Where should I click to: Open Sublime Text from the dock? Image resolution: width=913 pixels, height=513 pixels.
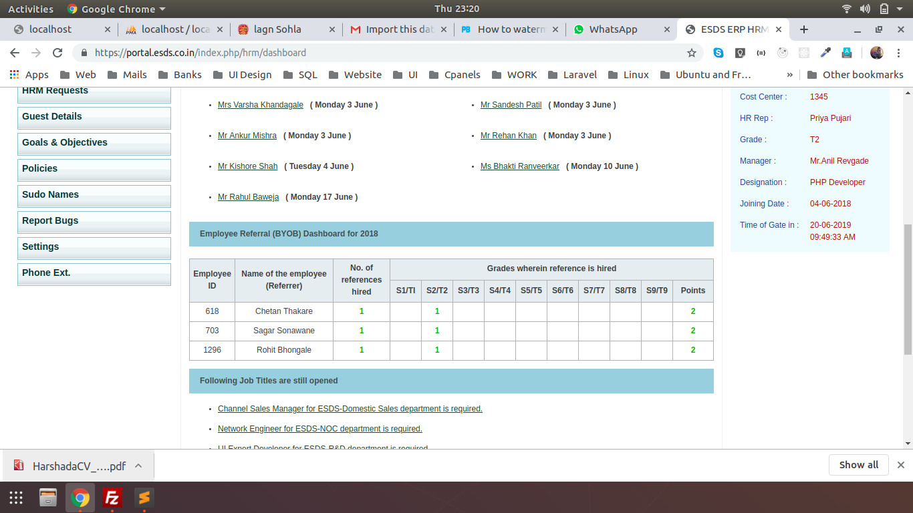(x=144, y=498)
